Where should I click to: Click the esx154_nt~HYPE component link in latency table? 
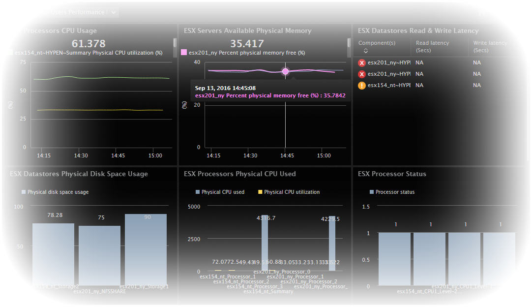[x=388, y=85]
